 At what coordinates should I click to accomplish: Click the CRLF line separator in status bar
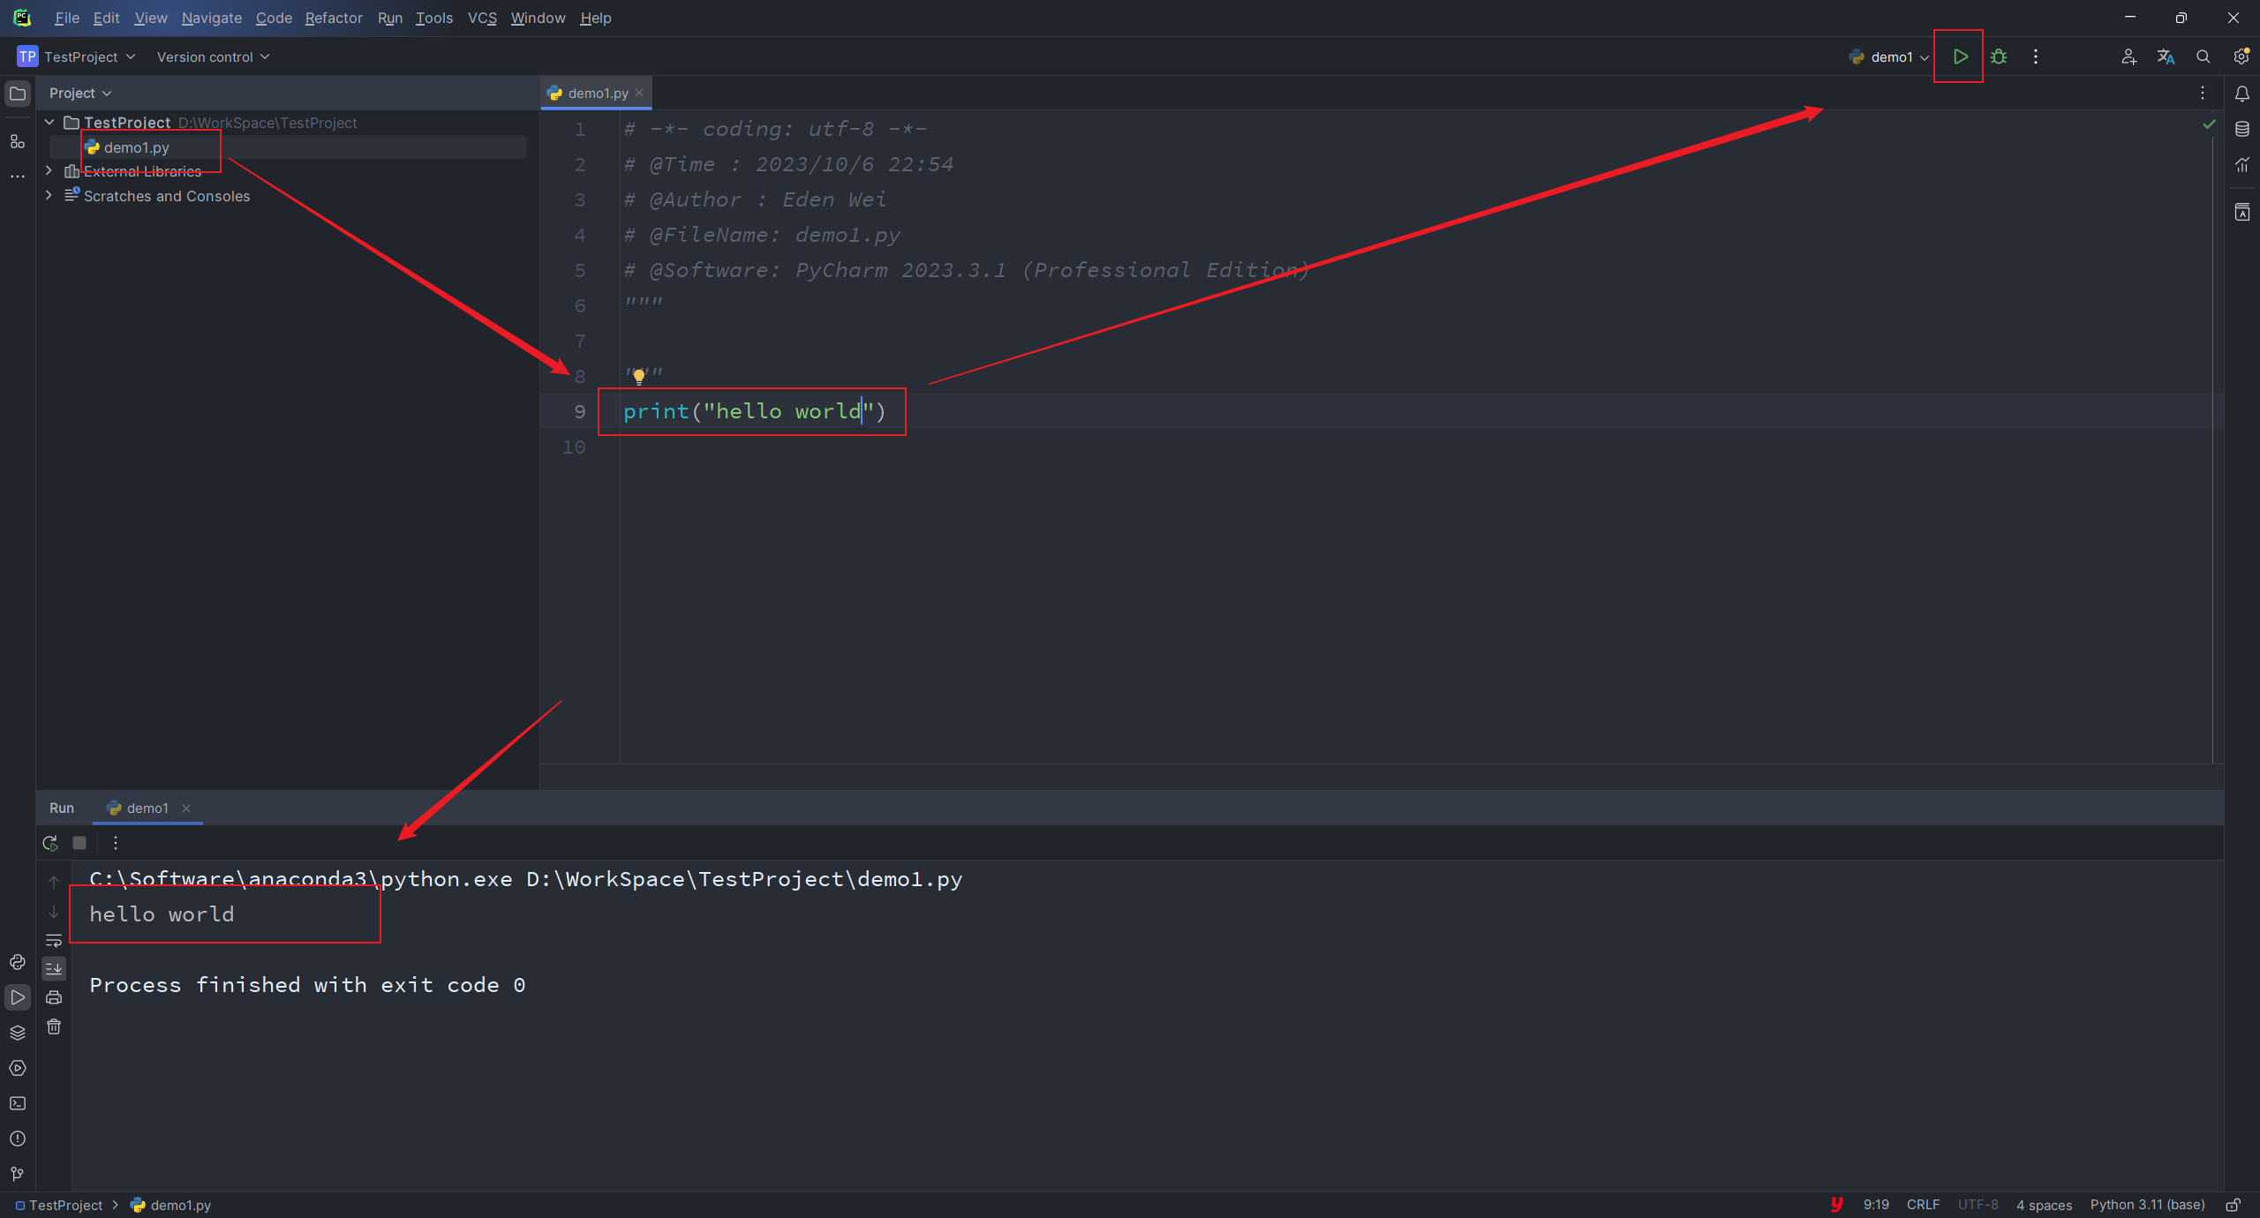pos(1923,1205)
